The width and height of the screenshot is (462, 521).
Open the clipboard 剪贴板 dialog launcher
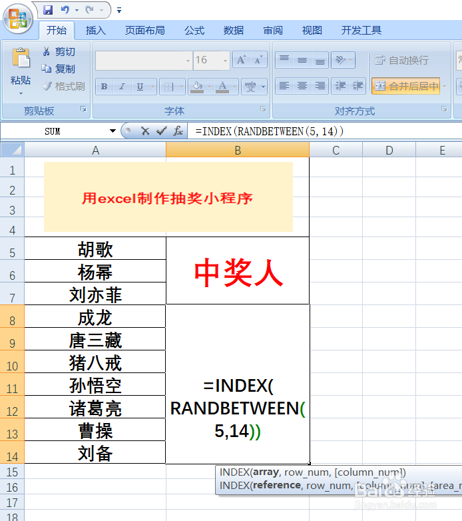pyautogui.click(x=84, y=109)
